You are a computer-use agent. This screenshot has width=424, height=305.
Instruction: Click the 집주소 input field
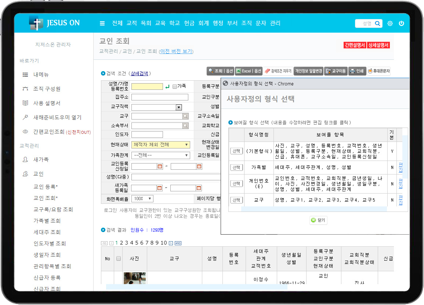(160, 97)
